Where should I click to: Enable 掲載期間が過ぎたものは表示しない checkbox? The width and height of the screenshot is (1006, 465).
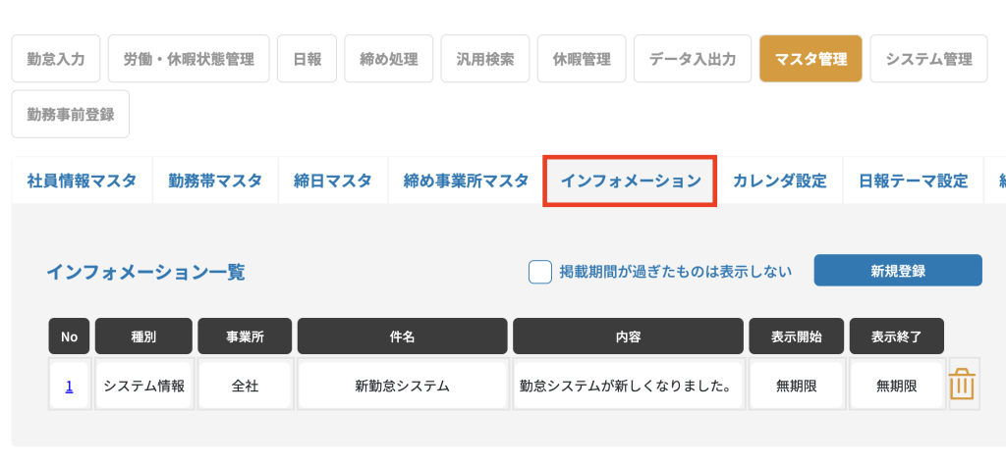tap(540, 272)
